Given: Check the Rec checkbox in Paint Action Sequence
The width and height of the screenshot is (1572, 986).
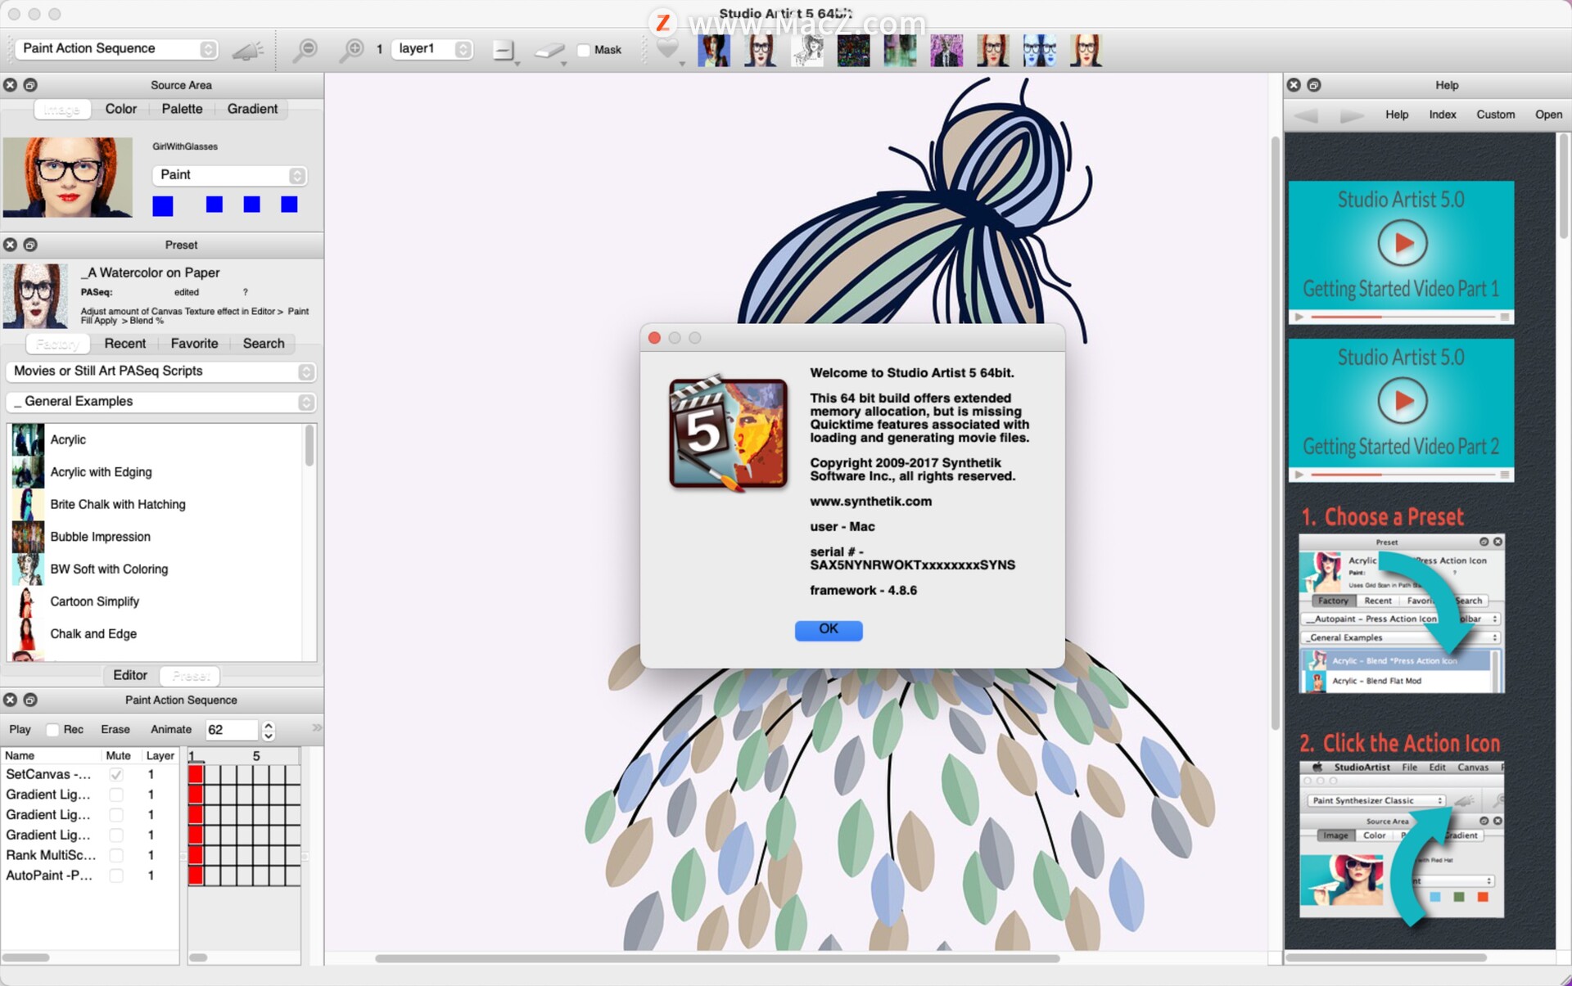Looking at the screenshot, I should click(x=54, y=729).
